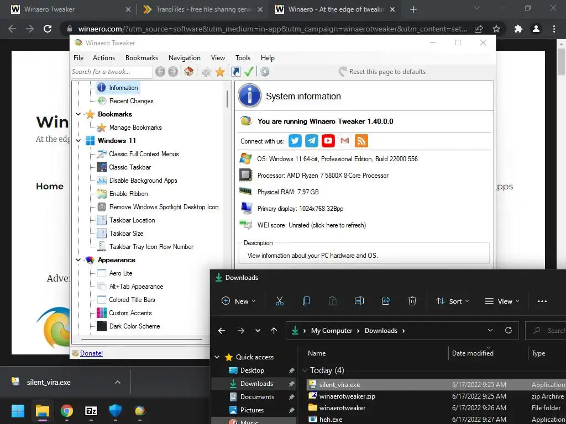566x424 pixels.
Task: Click the tweak tree vertical scrollbar
Action: [x=227, y=98]
